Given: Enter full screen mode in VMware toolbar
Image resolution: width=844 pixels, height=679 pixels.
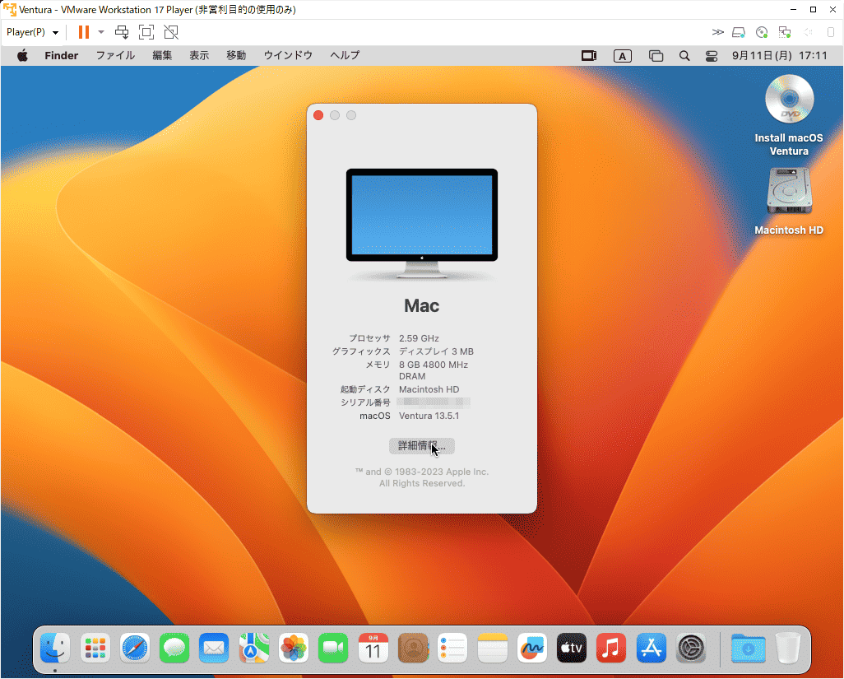Looking at the screenshot, I should (146, 32).
